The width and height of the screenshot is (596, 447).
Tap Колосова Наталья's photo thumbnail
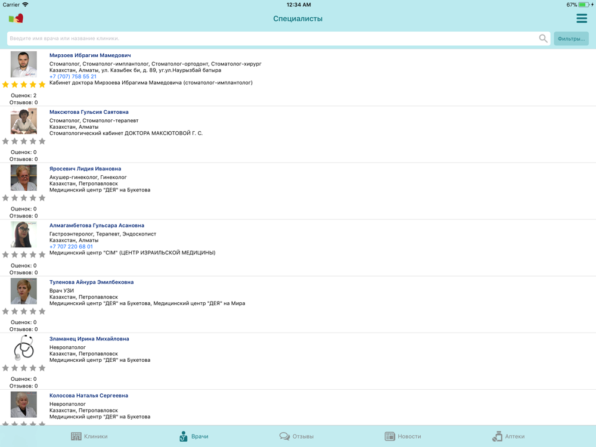click(24, 405)
